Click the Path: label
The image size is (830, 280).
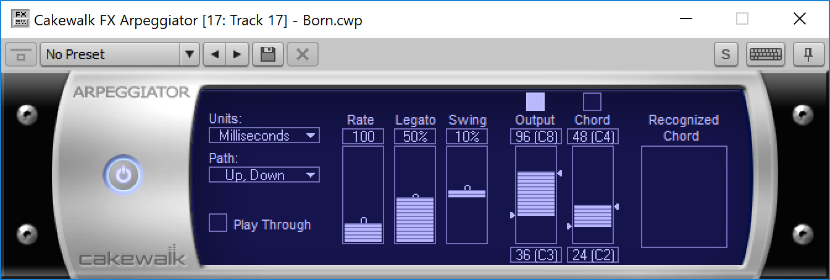222,159
